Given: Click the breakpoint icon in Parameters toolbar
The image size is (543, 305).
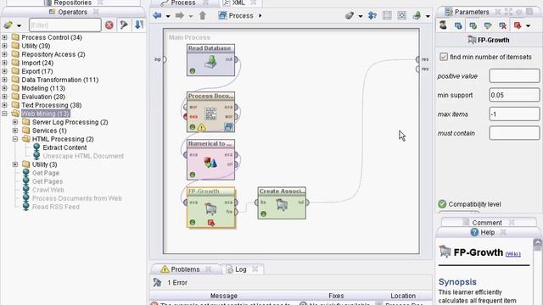Looking at the screenshot, I should [518, 25].
